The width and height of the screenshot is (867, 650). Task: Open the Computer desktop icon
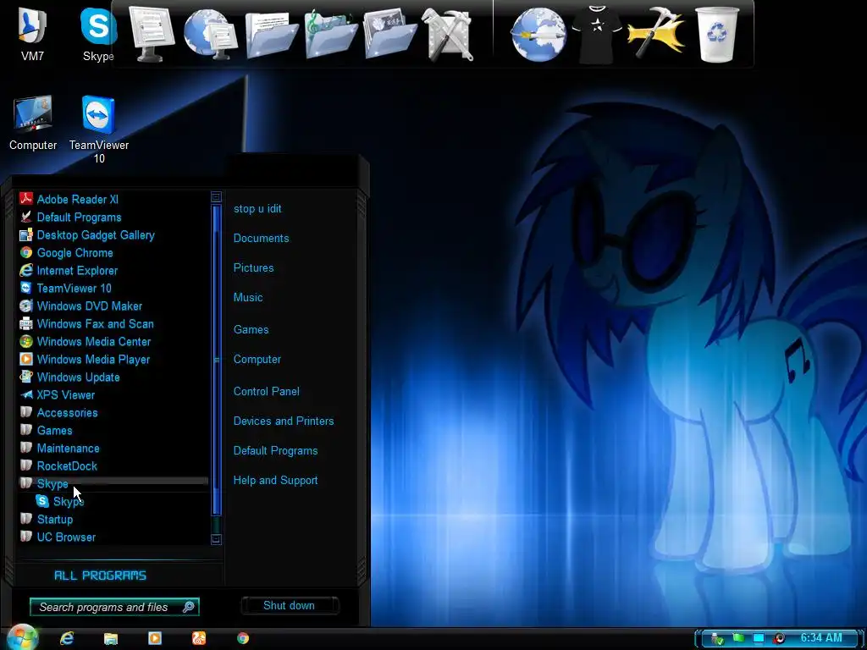(x=33, y=123)
